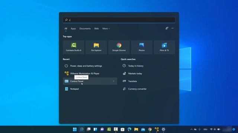Switch to the Documents tab
238x133 pixels.
point(85,28)
